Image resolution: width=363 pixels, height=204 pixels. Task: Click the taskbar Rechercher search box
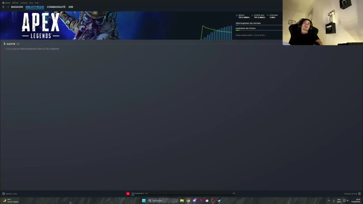coord(163,201)
